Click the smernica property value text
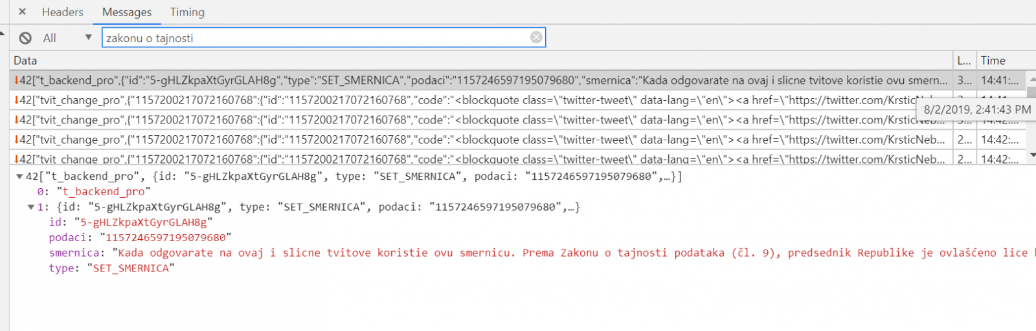 coord(570,253)
